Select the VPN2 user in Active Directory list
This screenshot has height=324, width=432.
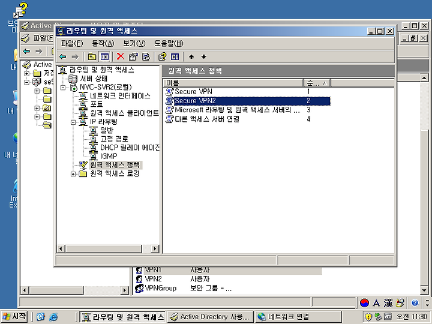point(149,279)
